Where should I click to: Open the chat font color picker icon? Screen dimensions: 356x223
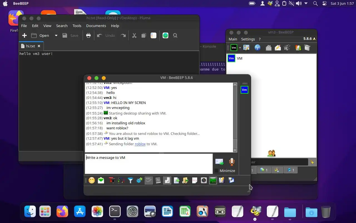click(121, 180)
